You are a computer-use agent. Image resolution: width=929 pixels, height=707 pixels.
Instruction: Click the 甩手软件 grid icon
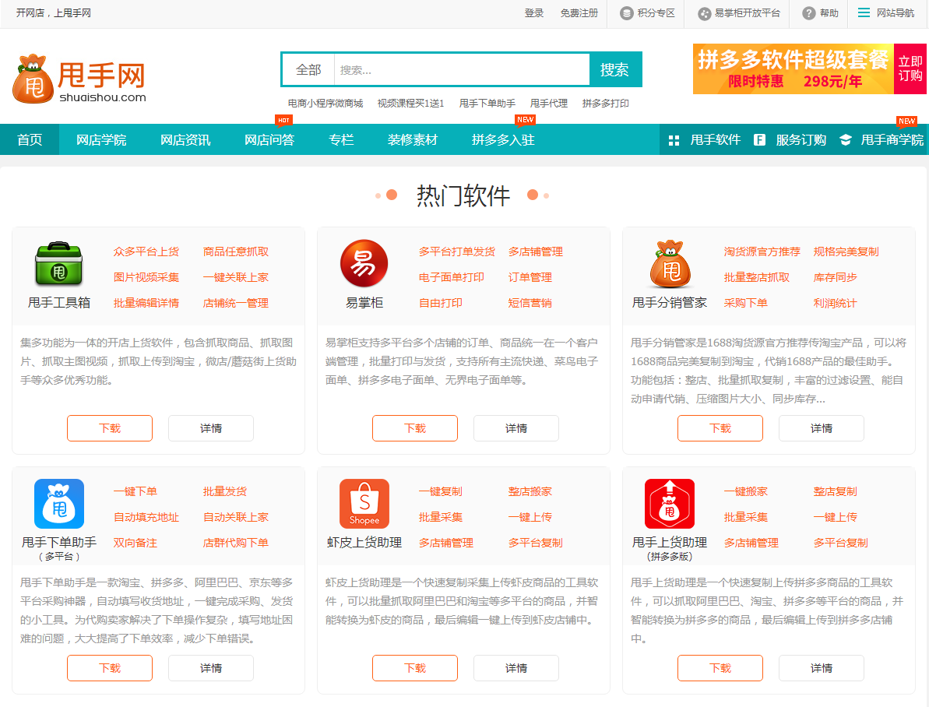click(674, 140)
